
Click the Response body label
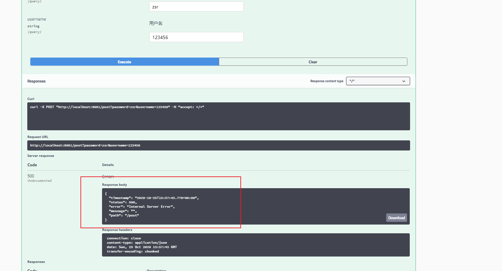(114, 185)
